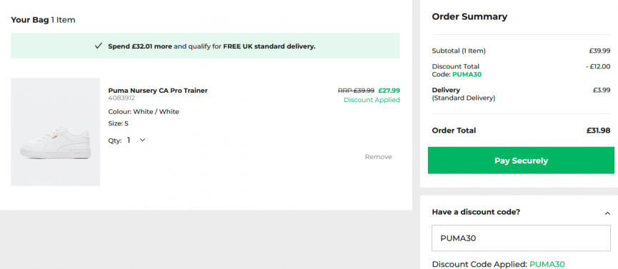This screenshot has width=618, height=269.
Task: Focus the PUMA30 discount code field
Action: pos(521,238)
